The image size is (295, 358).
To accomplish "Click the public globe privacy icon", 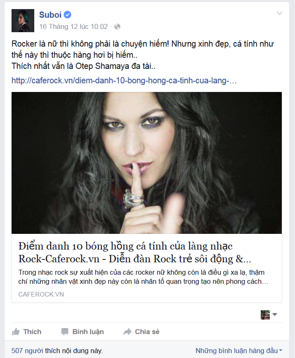I will (x=117, y=27).
